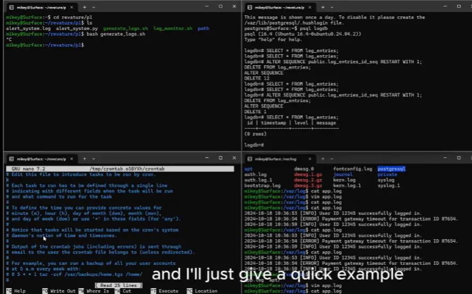This screenshot has width=472, height=294.
Task: Click the nano Location shortcut
Action: click(x=202, y=291)
